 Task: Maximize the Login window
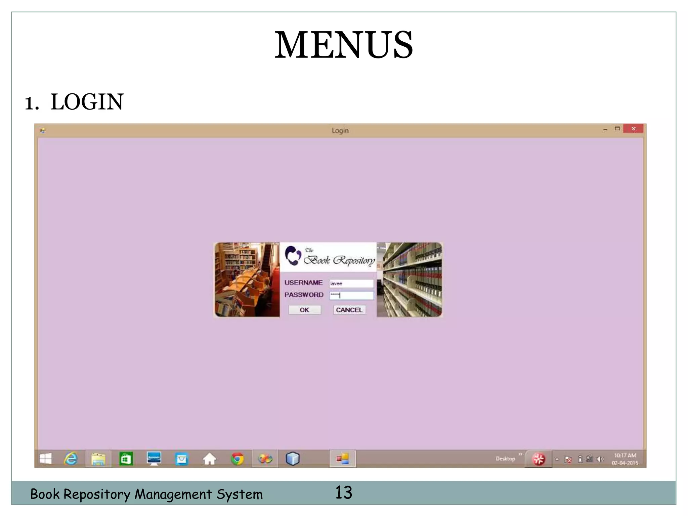point(617,129)
